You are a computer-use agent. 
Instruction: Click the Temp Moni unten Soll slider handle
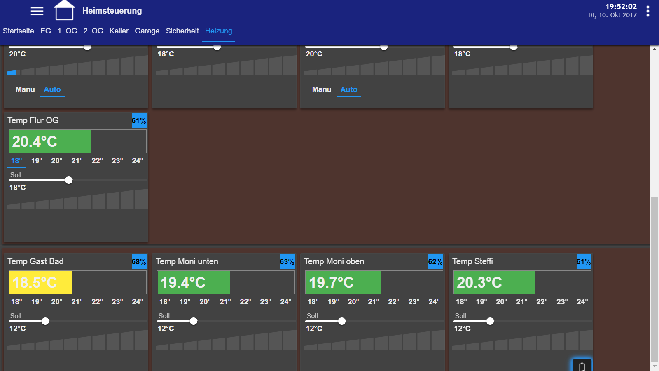(x=194, y=321)
